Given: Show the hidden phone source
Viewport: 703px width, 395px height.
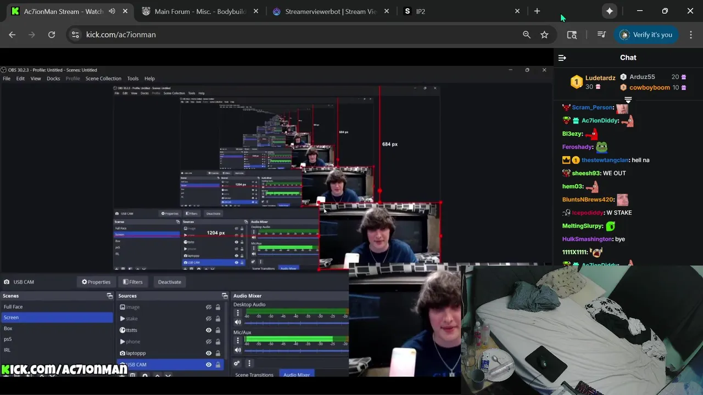Looking at the screenshot, I should pos(209,342).
